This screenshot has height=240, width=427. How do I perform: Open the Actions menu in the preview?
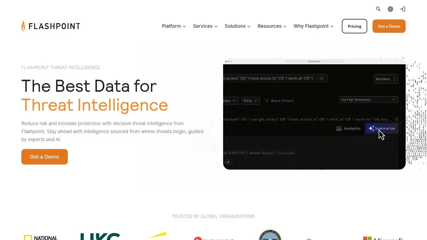click(x=386, y=79)
